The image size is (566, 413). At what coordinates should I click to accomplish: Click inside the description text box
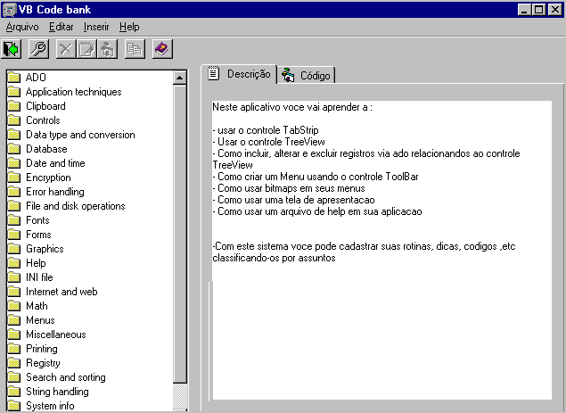(x=381, y=250)
